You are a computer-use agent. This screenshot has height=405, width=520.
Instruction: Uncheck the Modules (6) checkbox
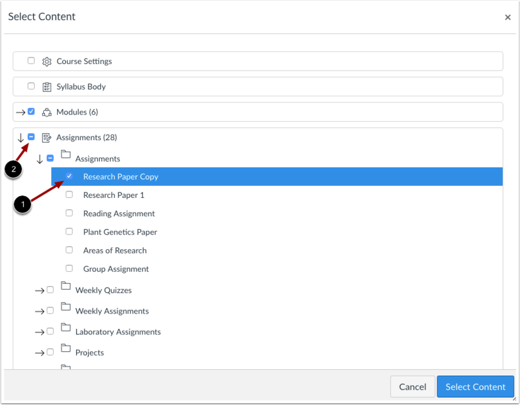(x=31, y=111)
